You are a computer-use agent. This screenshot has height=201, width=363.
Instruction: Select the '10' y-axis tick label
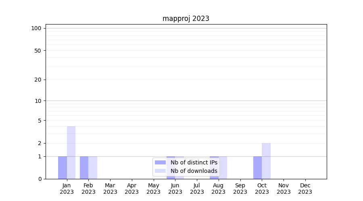tap(38, 101)
